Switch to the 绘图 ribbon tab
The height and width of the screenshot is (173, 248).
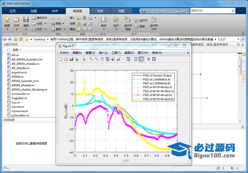[34, 11]
